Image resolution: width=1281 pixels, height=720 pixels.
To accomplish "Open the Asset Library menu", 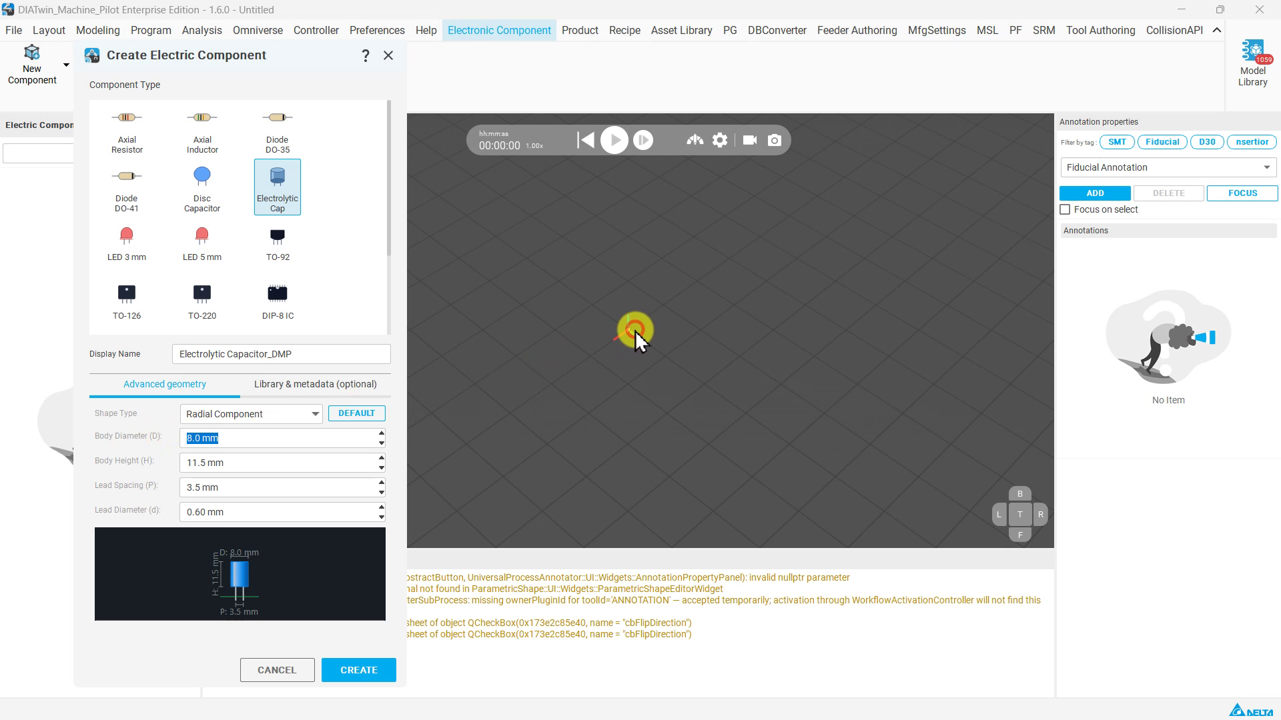I will 681,30.
